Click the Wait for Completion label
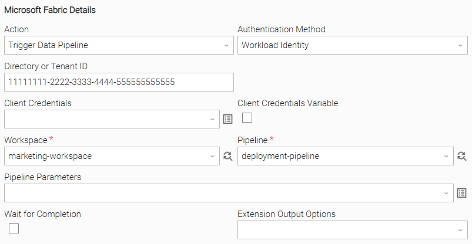Image resolution: width=472 pixels, height=244 pixels. point(42,214)
